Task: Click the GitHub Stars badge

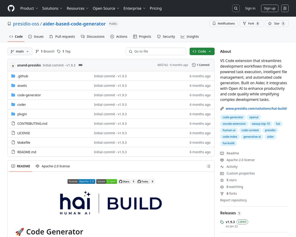Action: tap(124, 181)
